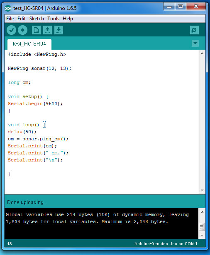
Task: Click the line number 18 in status bar
Action: [x=10, y=243]
